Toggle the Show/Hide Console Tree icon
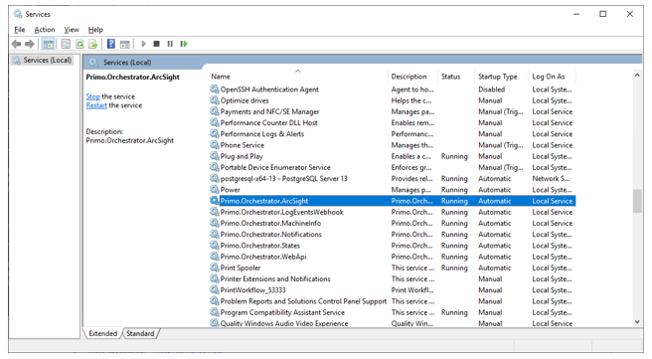The image size is (652, 359). tap(49, 44)
